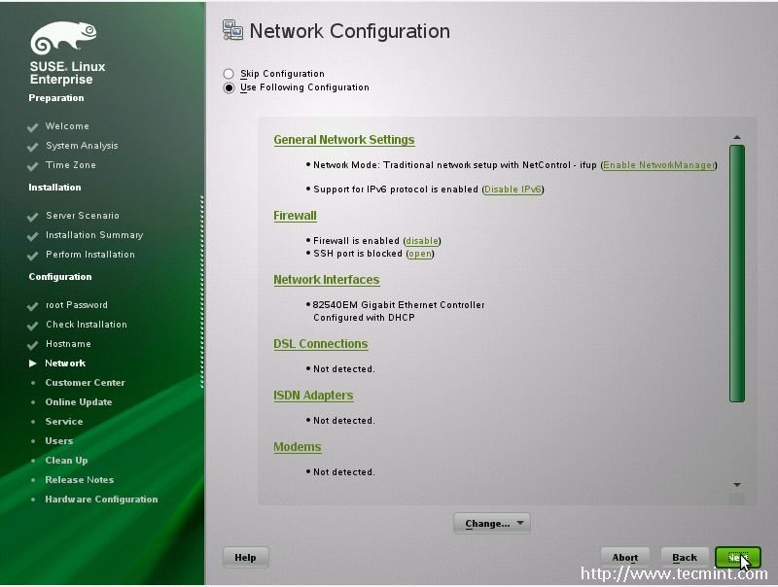
Task: Click the Enable NetworkManager link
Action: point(658,165)
